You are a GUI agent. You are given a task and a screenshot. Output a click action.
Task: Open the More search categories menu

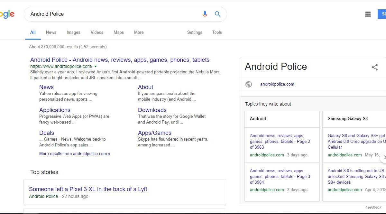point(139,32)
